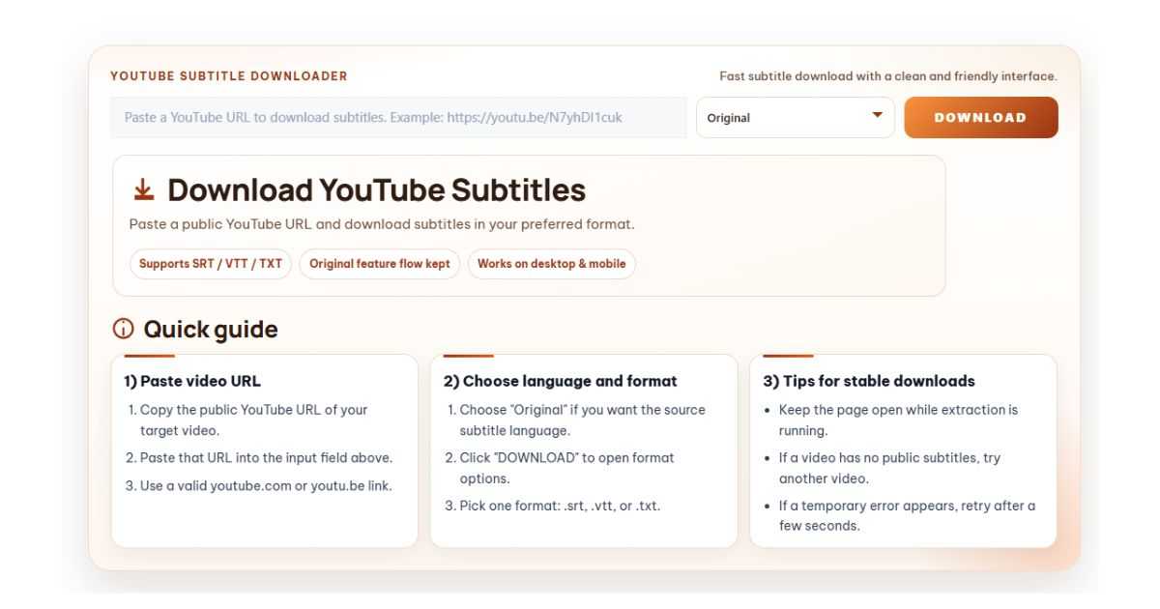This screenshot has width=1160, height=609.
Task: Click the Keep the page open tip
Action: [x=898, y=420]
